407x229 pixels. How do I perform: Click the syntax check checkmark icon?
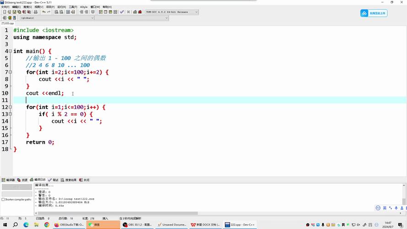(x=122, y=12)
